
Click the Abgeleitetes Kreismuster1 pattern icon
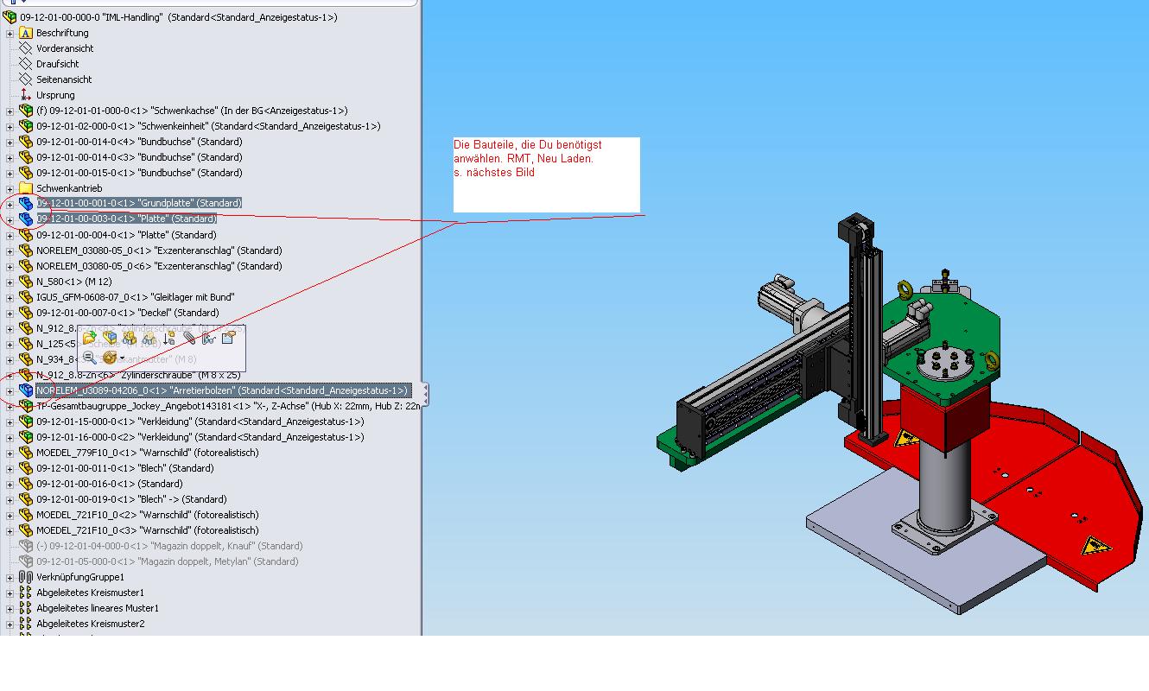[26, 593]
